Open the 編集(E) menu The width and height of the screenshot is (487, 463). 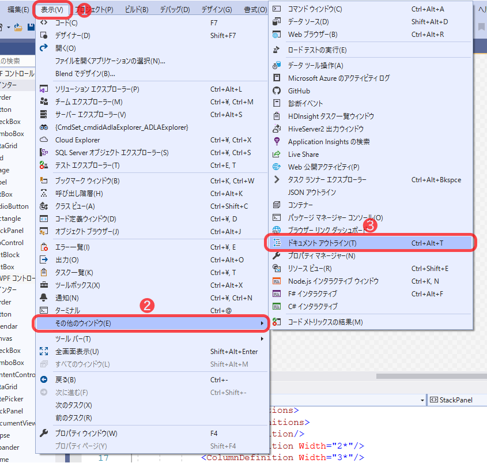(18, 10)
